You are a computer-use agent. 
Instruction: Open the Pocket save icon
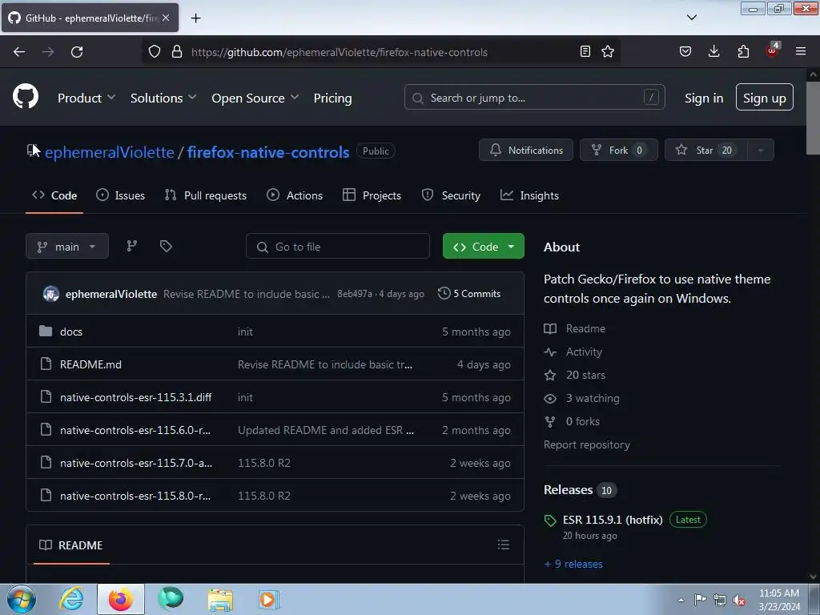[685, 51]
